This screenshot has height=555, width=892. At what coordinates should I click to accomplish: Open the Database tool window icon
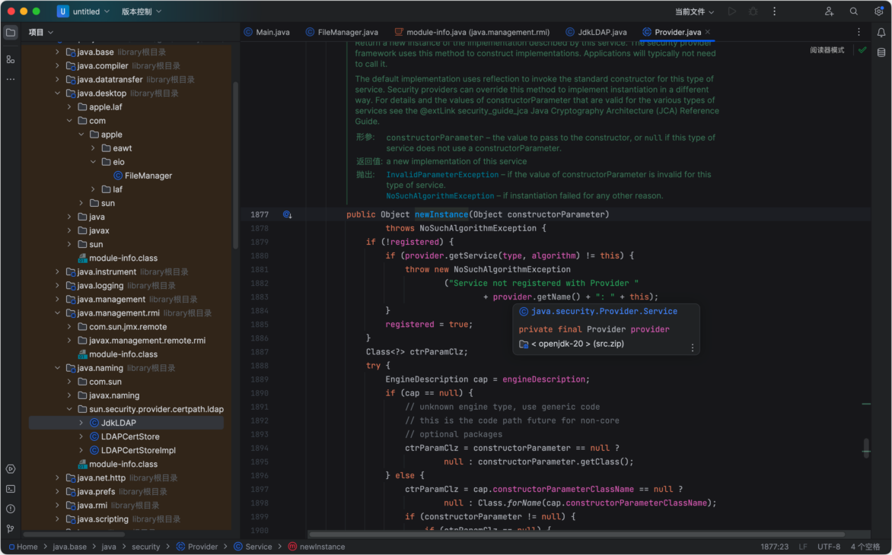tap(881, 52)
